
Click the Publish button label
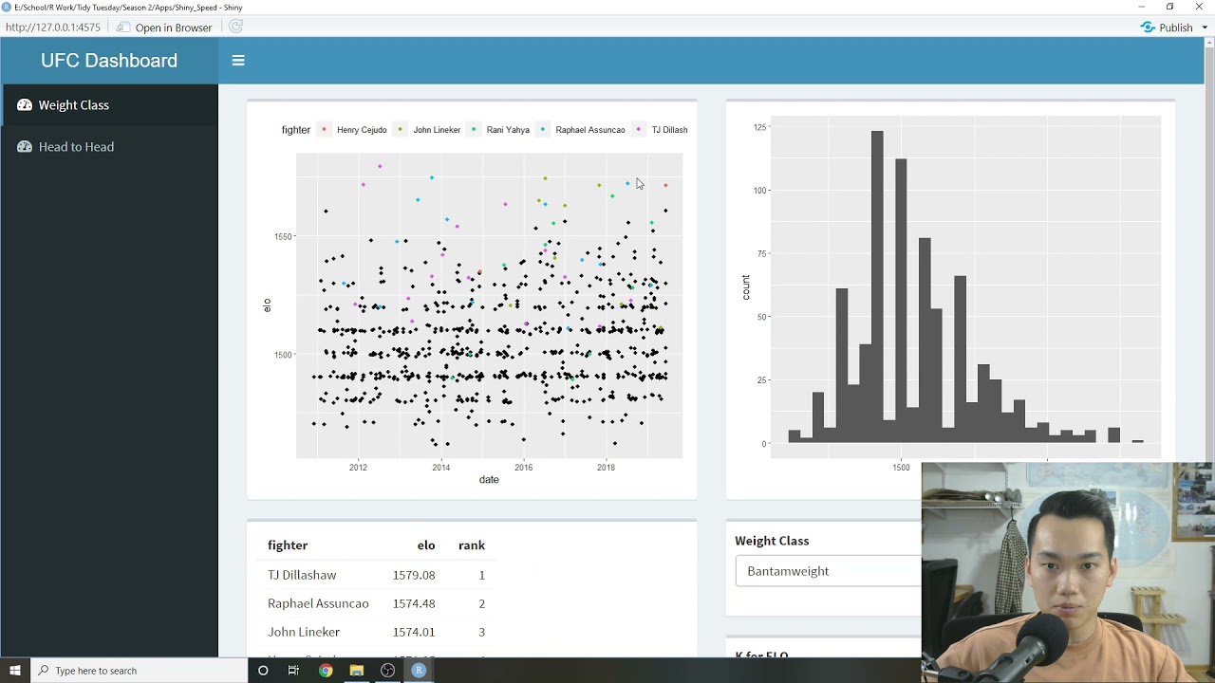1176,28
